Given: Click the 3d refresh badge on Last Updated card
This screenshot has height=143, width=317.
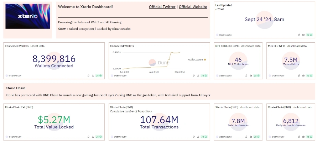Looking at the screenshot, I should point(309,35).
